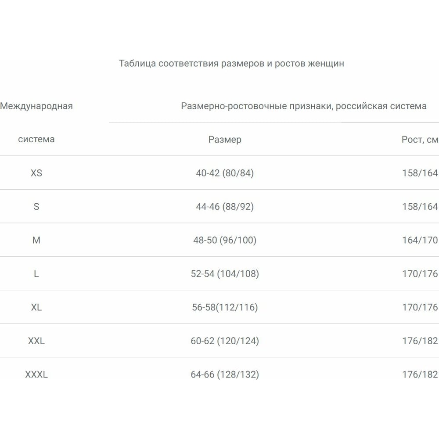Select the XXXL size label
This screenshot has height=439, width=439.
[x=36, y=374]
